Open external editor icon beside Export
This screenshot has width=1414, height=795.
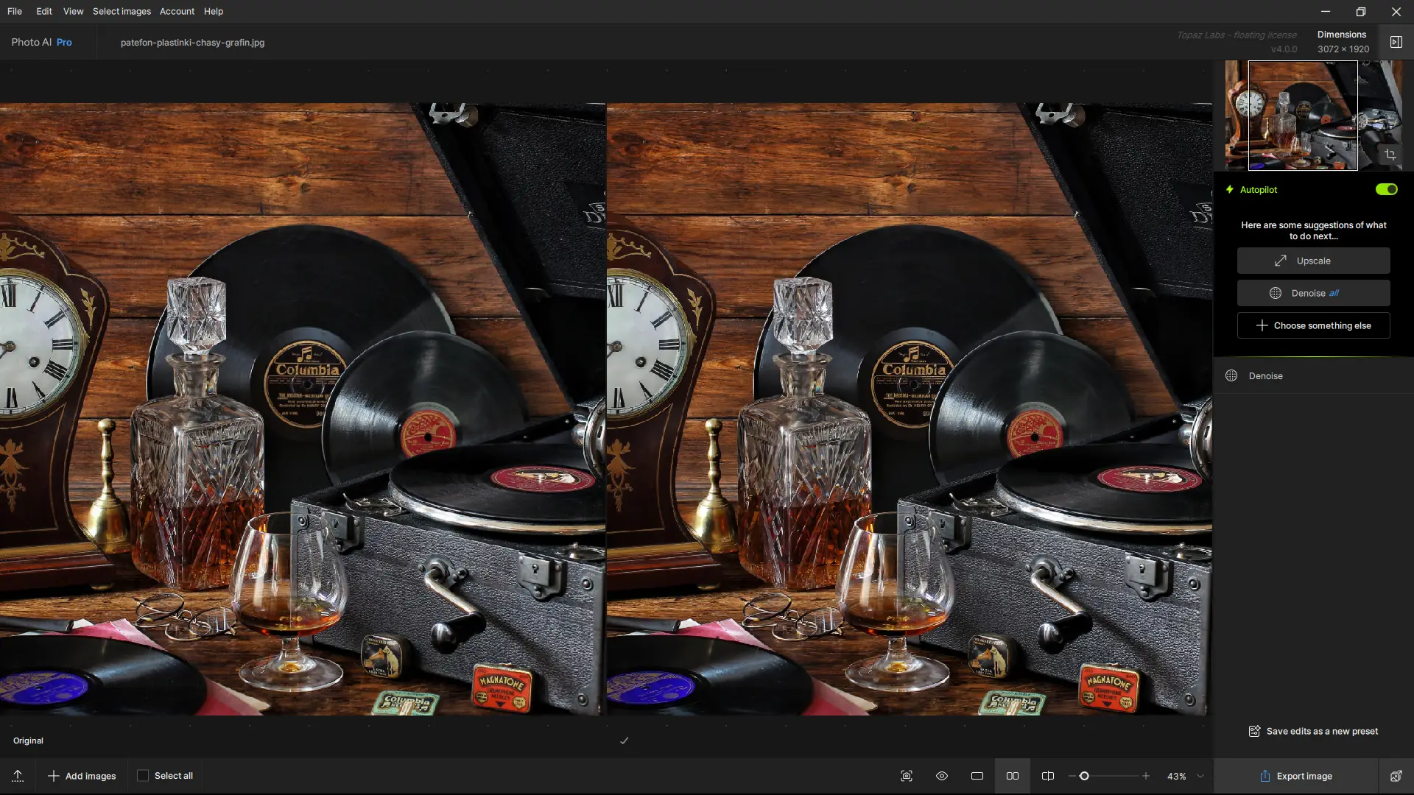[x=1396, y=776]
